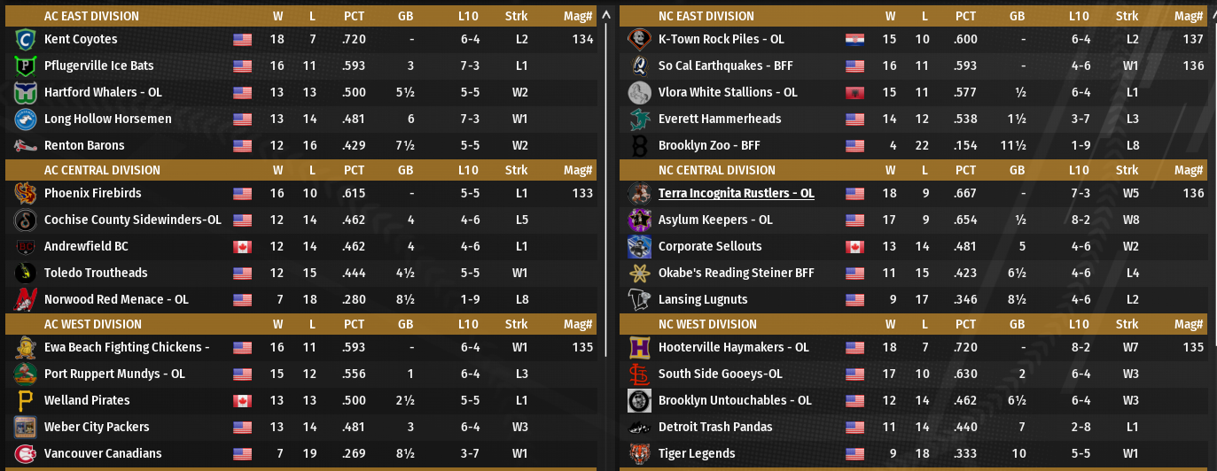Click the Pflugerville Ice Bats logo

click(x=25, y=66)
